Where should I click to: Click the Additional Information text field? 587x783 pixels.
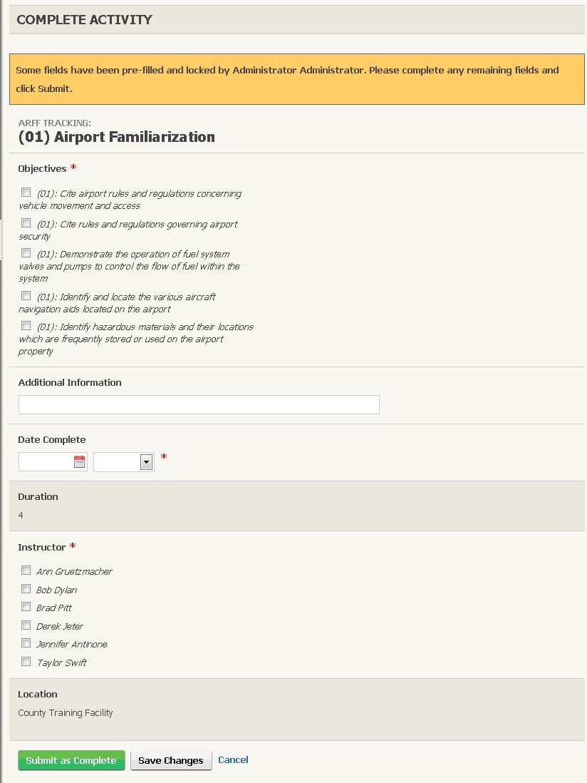click(199, 404)
